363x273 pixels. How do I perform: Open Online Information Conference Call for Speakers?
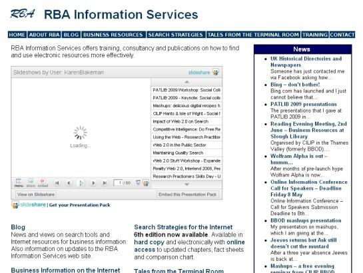pos(309,188)
